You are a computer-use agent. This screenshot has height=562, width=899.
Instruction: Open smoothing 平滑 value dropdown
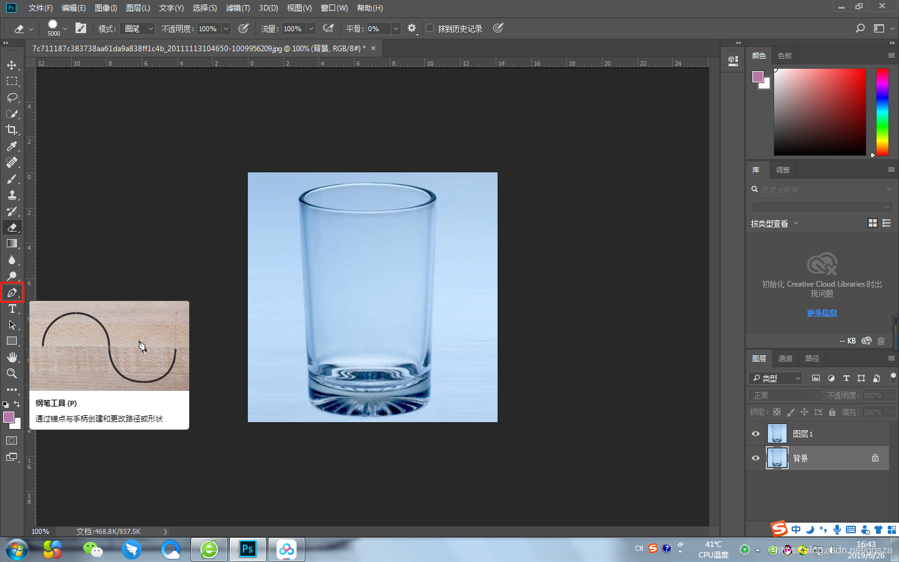pyautogui.click(x=396, y=29)
